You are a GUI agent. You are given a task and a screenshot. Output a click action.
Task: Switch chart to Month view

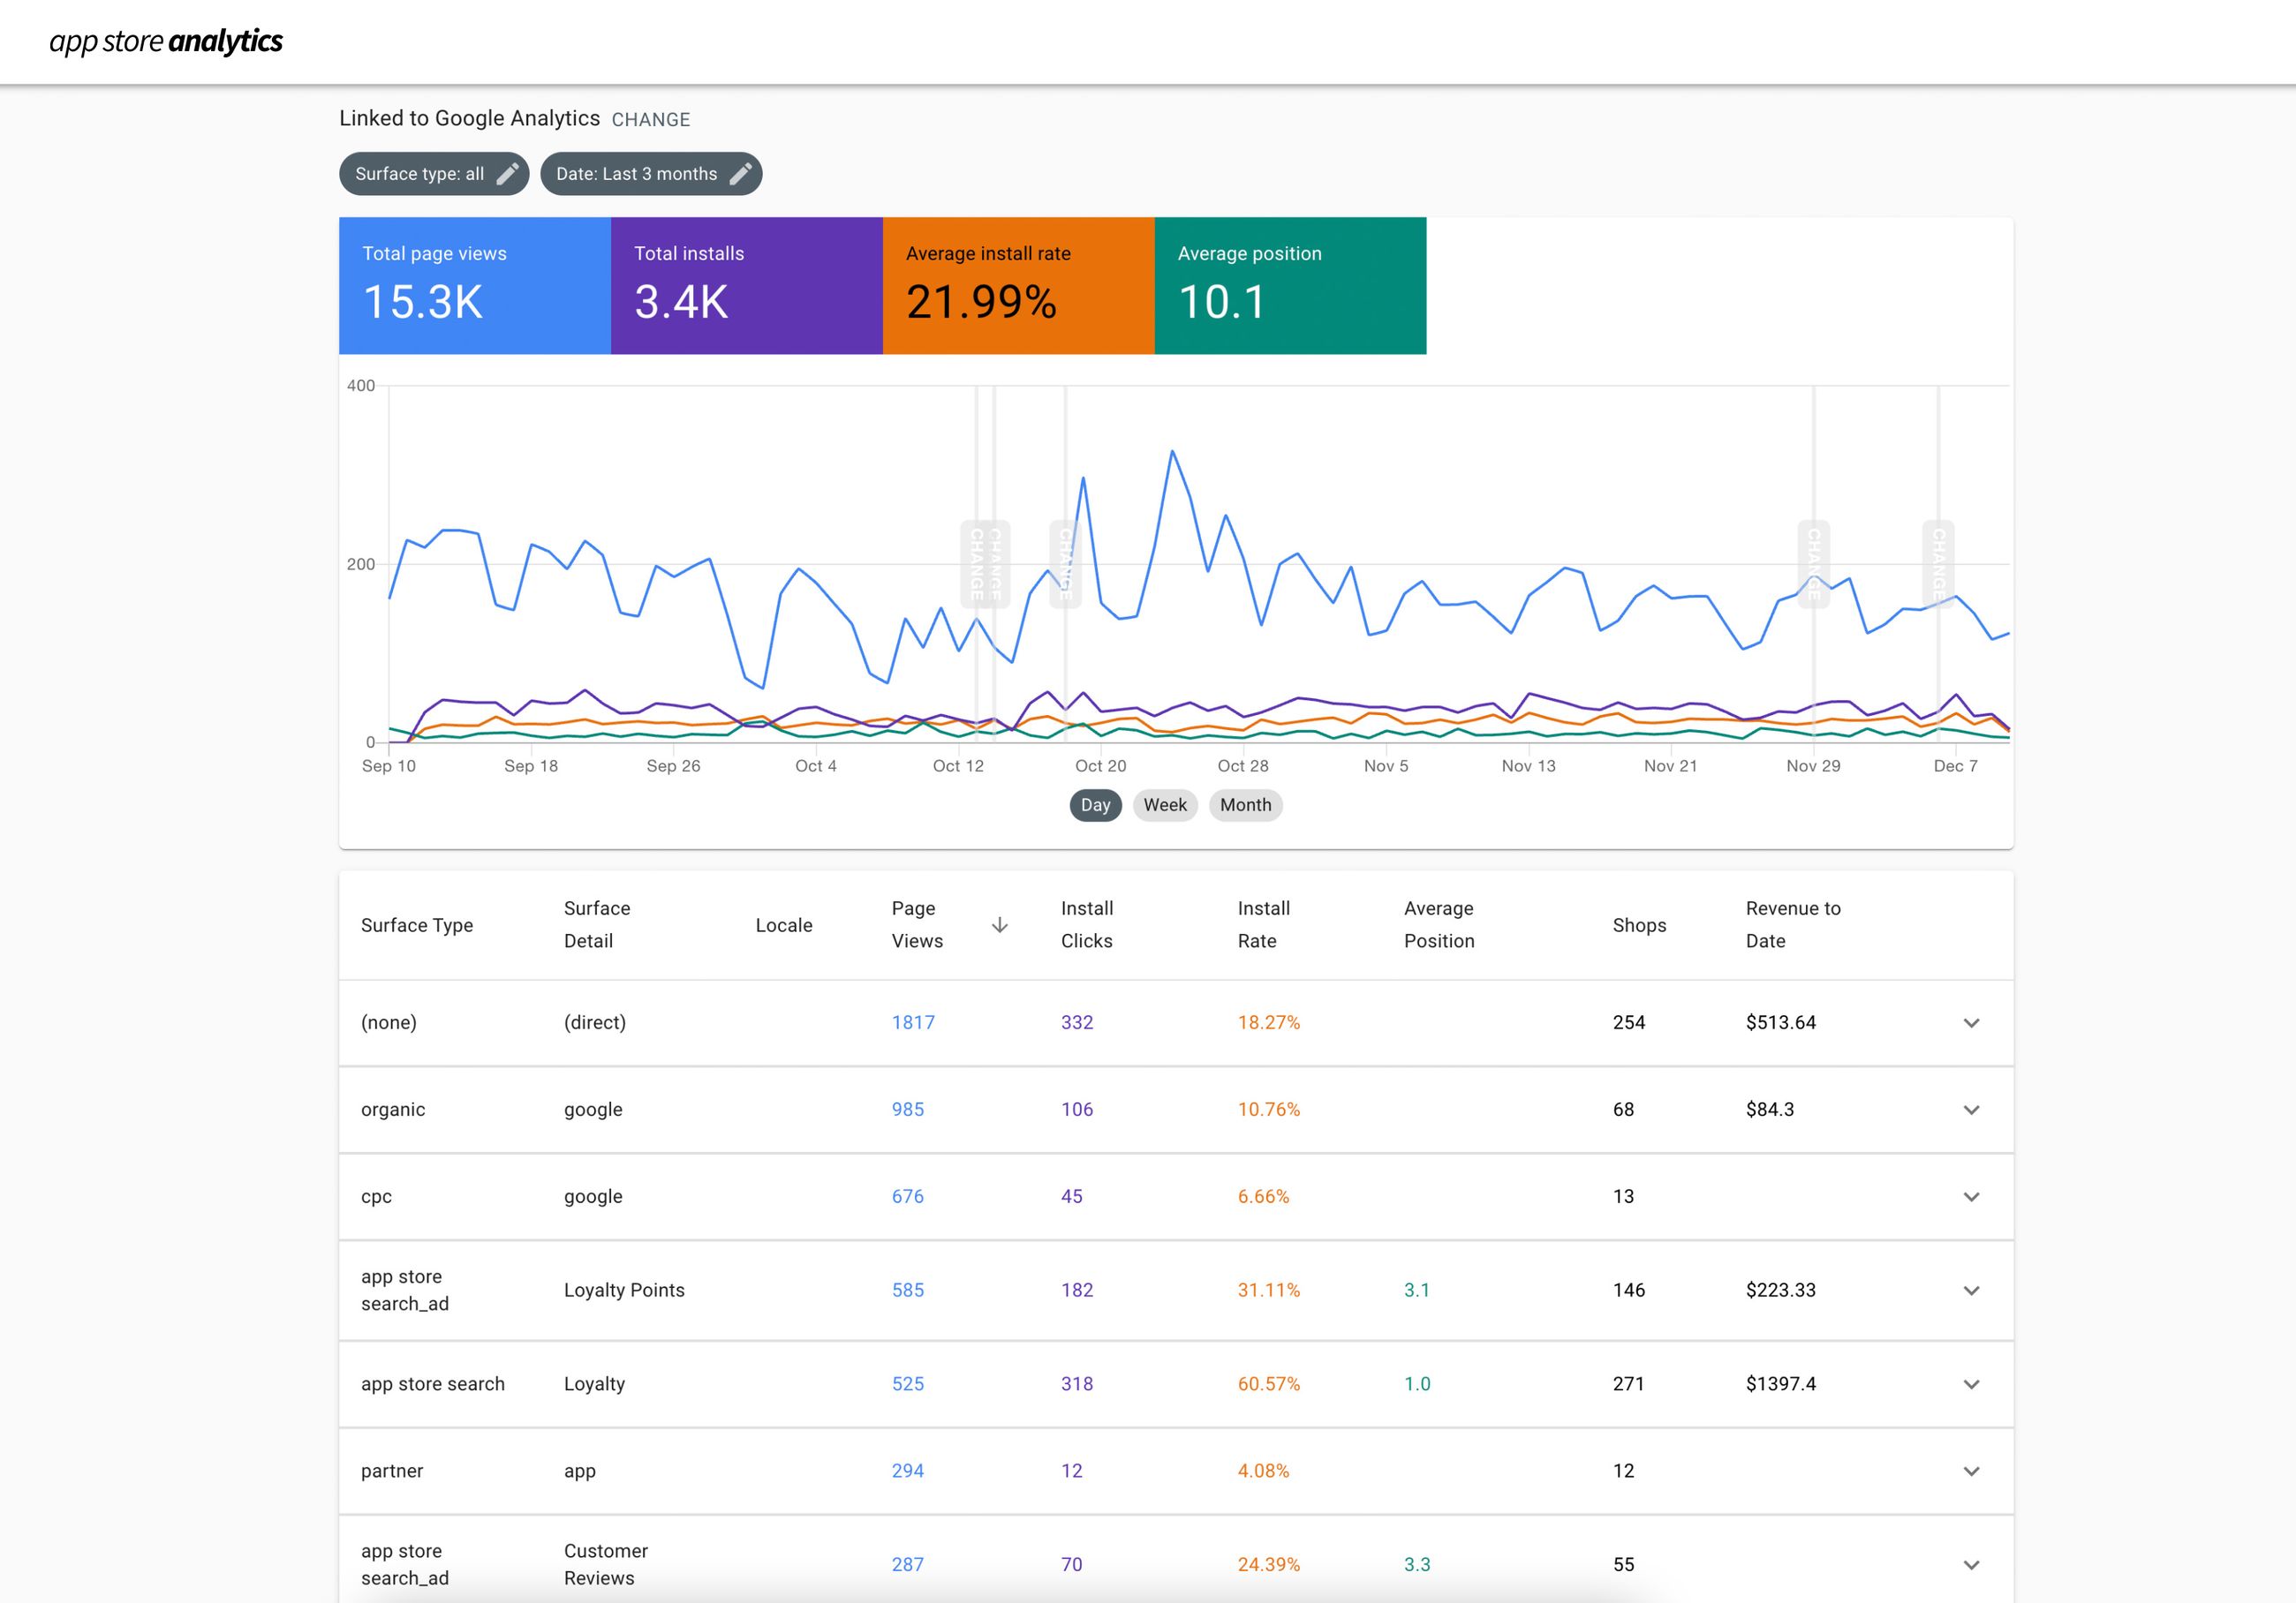tap(1244, 804)
